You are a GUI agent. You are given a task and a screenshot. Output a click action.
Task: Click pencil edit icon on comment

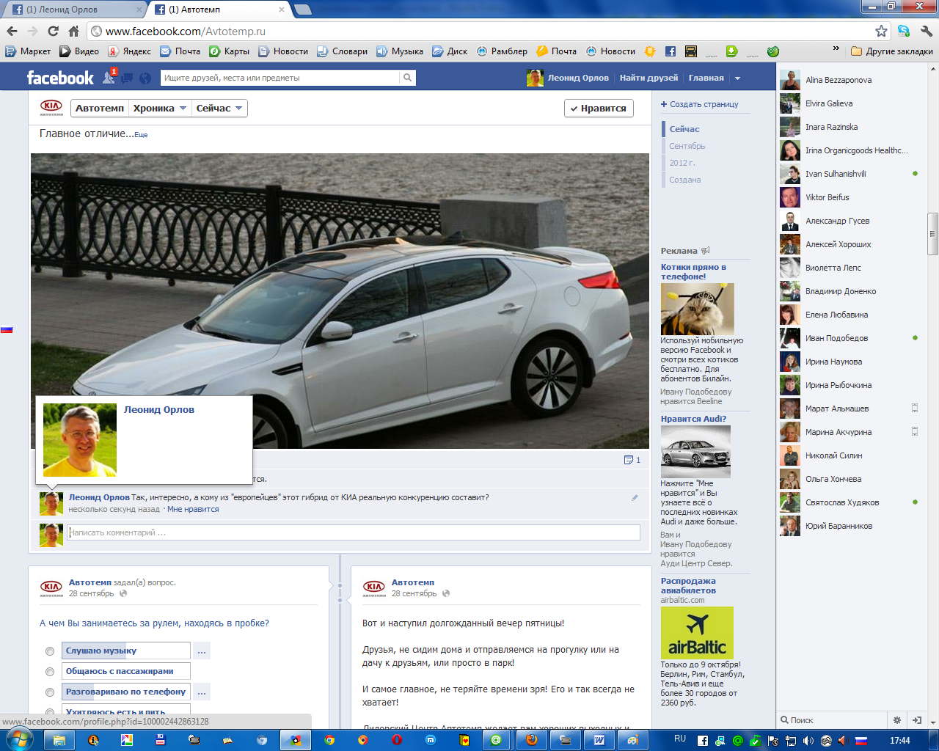[635, 497]
